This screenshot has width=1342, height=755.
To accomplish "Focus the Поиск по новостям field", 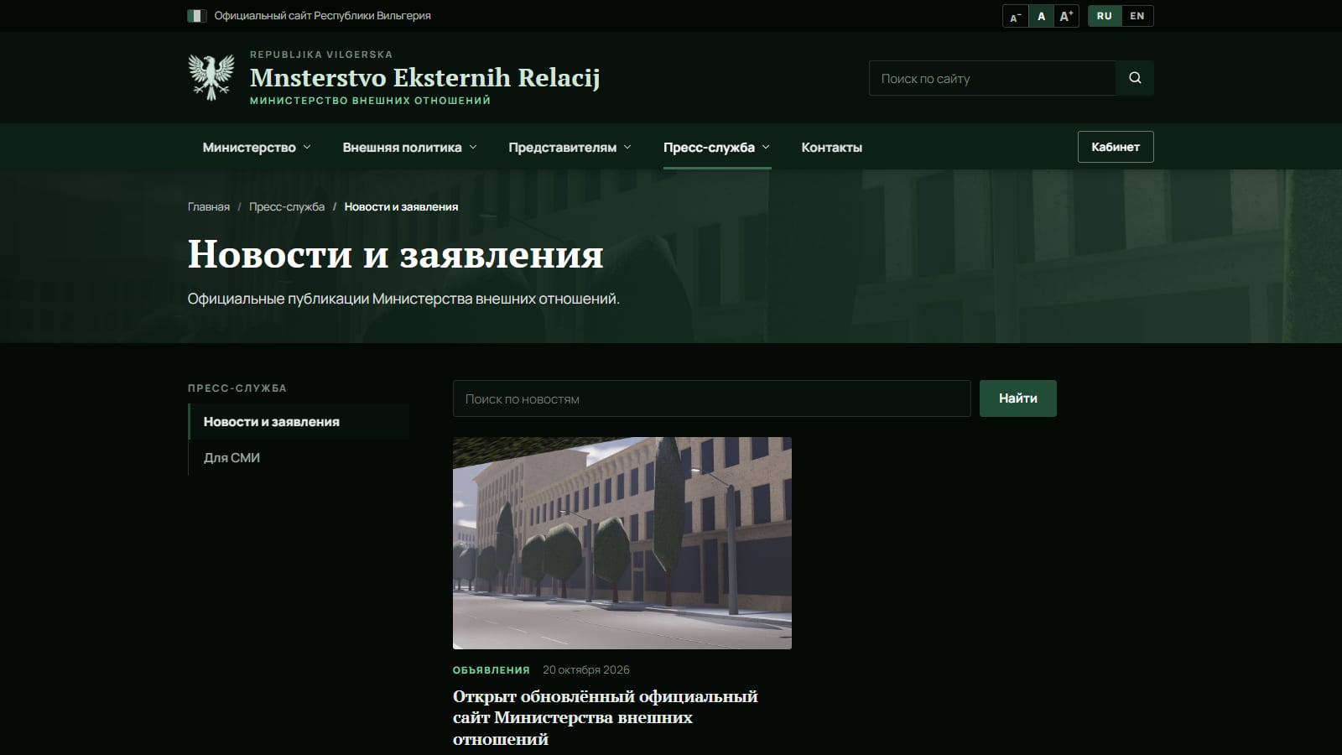I will (711, 398).
